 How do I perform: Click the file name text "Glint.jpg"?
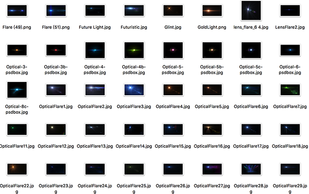click(173, 27)
